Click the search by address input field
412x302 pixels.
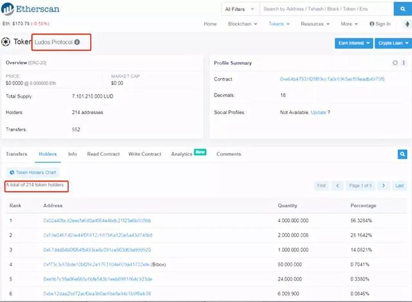point(326,9)
